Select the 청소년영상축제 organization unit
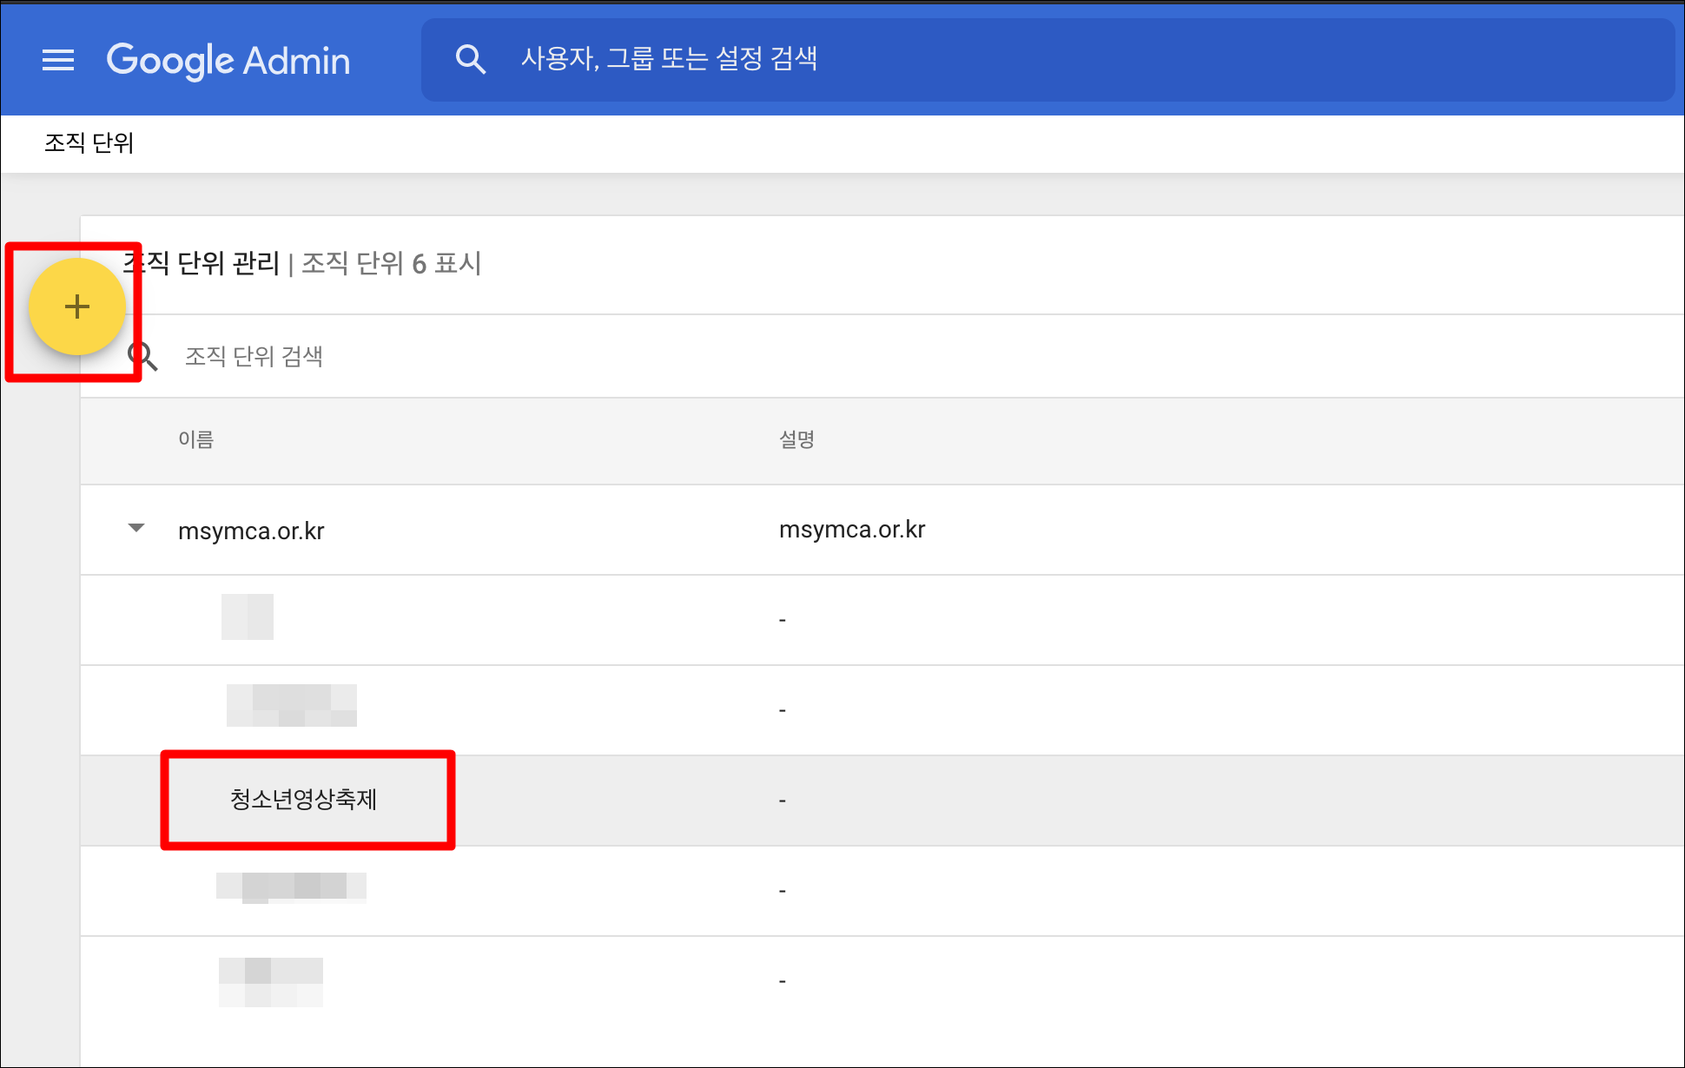Screen dimensions: 1685x1068 click(303, 799)
